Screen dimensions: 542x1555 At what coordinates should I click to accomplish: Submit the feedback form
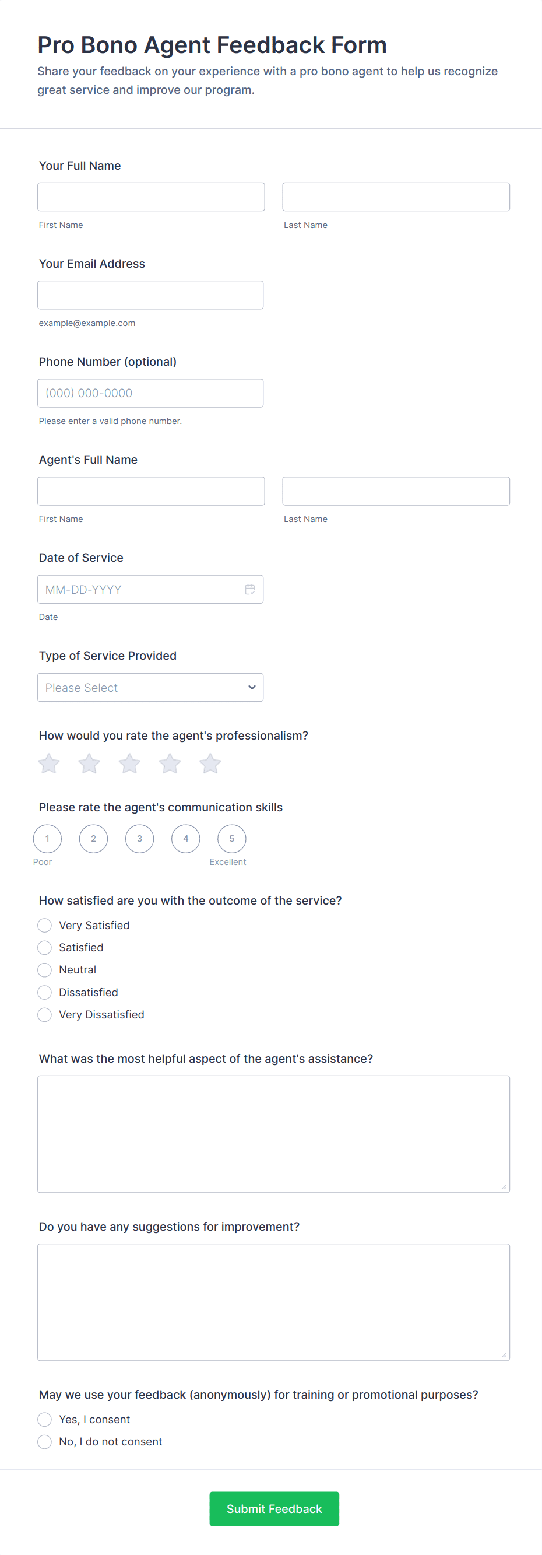pyautogui.click(x=274, y=1508)
